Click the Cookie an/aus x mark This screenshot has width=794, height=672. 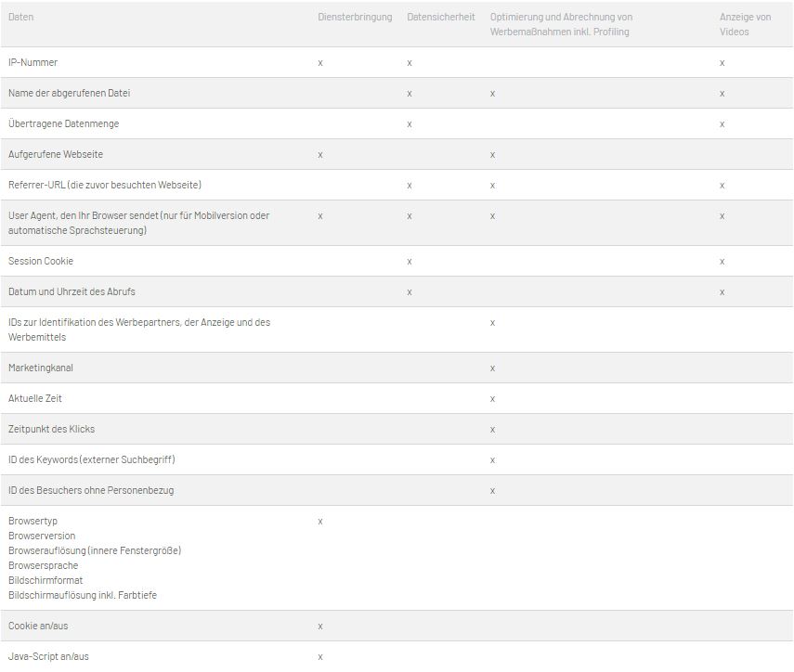(x=320, y=627)
